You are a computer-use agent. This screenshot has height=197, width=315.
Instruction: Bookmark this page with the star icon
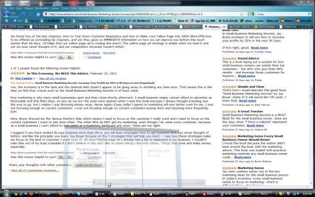(241, 14)
